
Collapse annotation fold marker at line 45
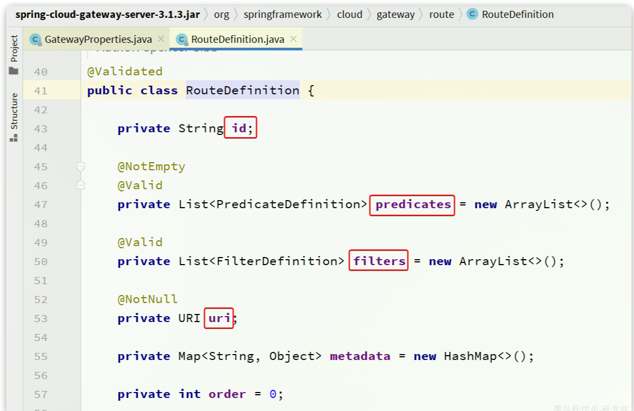[x=81, y=166]
